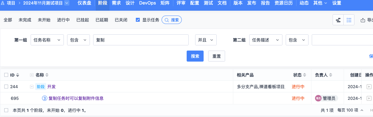
Task: Open the 需求 tab
Action: coord(116,3)
